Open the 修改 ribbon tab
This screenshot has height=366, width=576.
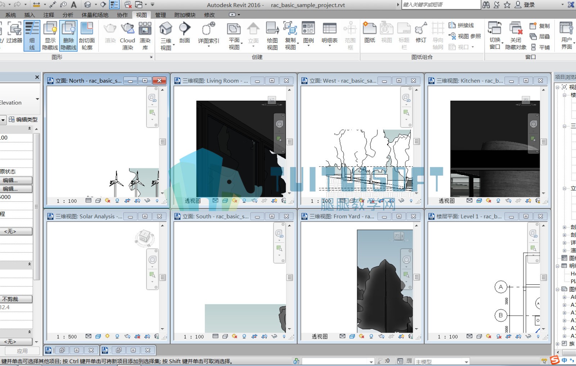[209, 15]
